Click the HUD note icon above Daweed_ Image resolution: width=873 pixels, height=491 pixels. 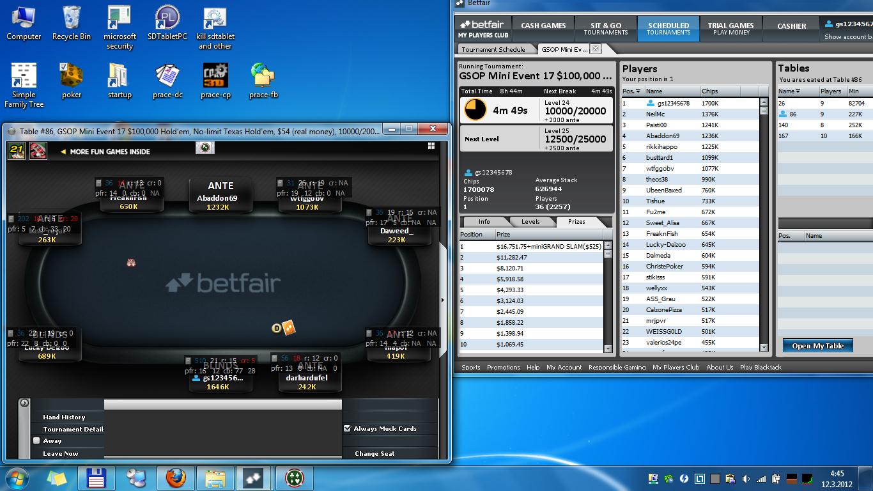[x=369, y=213]
